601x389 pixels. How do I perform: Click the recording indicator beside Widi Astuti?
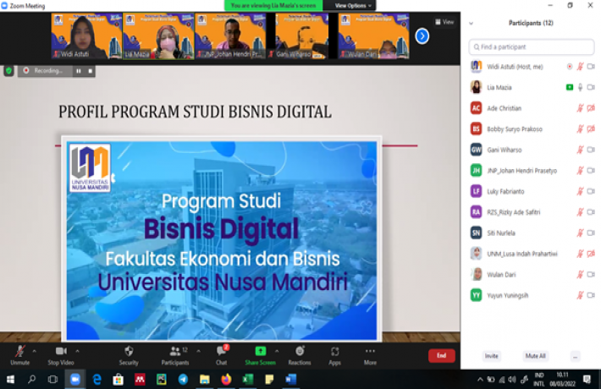point(570,67)
